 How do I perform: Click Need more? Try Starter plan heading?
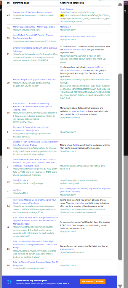32,281
